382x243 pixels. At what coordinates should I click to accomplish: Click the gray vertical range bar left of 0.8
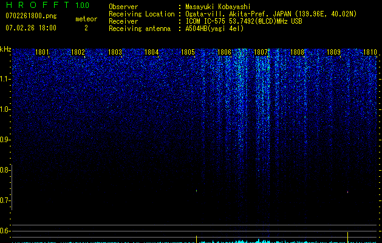click(x=12, y=187)
